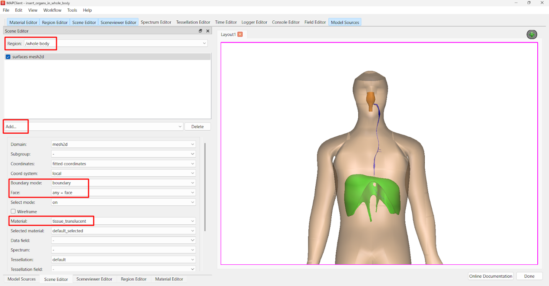The height and width of the screenshot is (286, 549).
Task: Click the properties panel vertical scrollbar
Action: (x=205, y=187)
